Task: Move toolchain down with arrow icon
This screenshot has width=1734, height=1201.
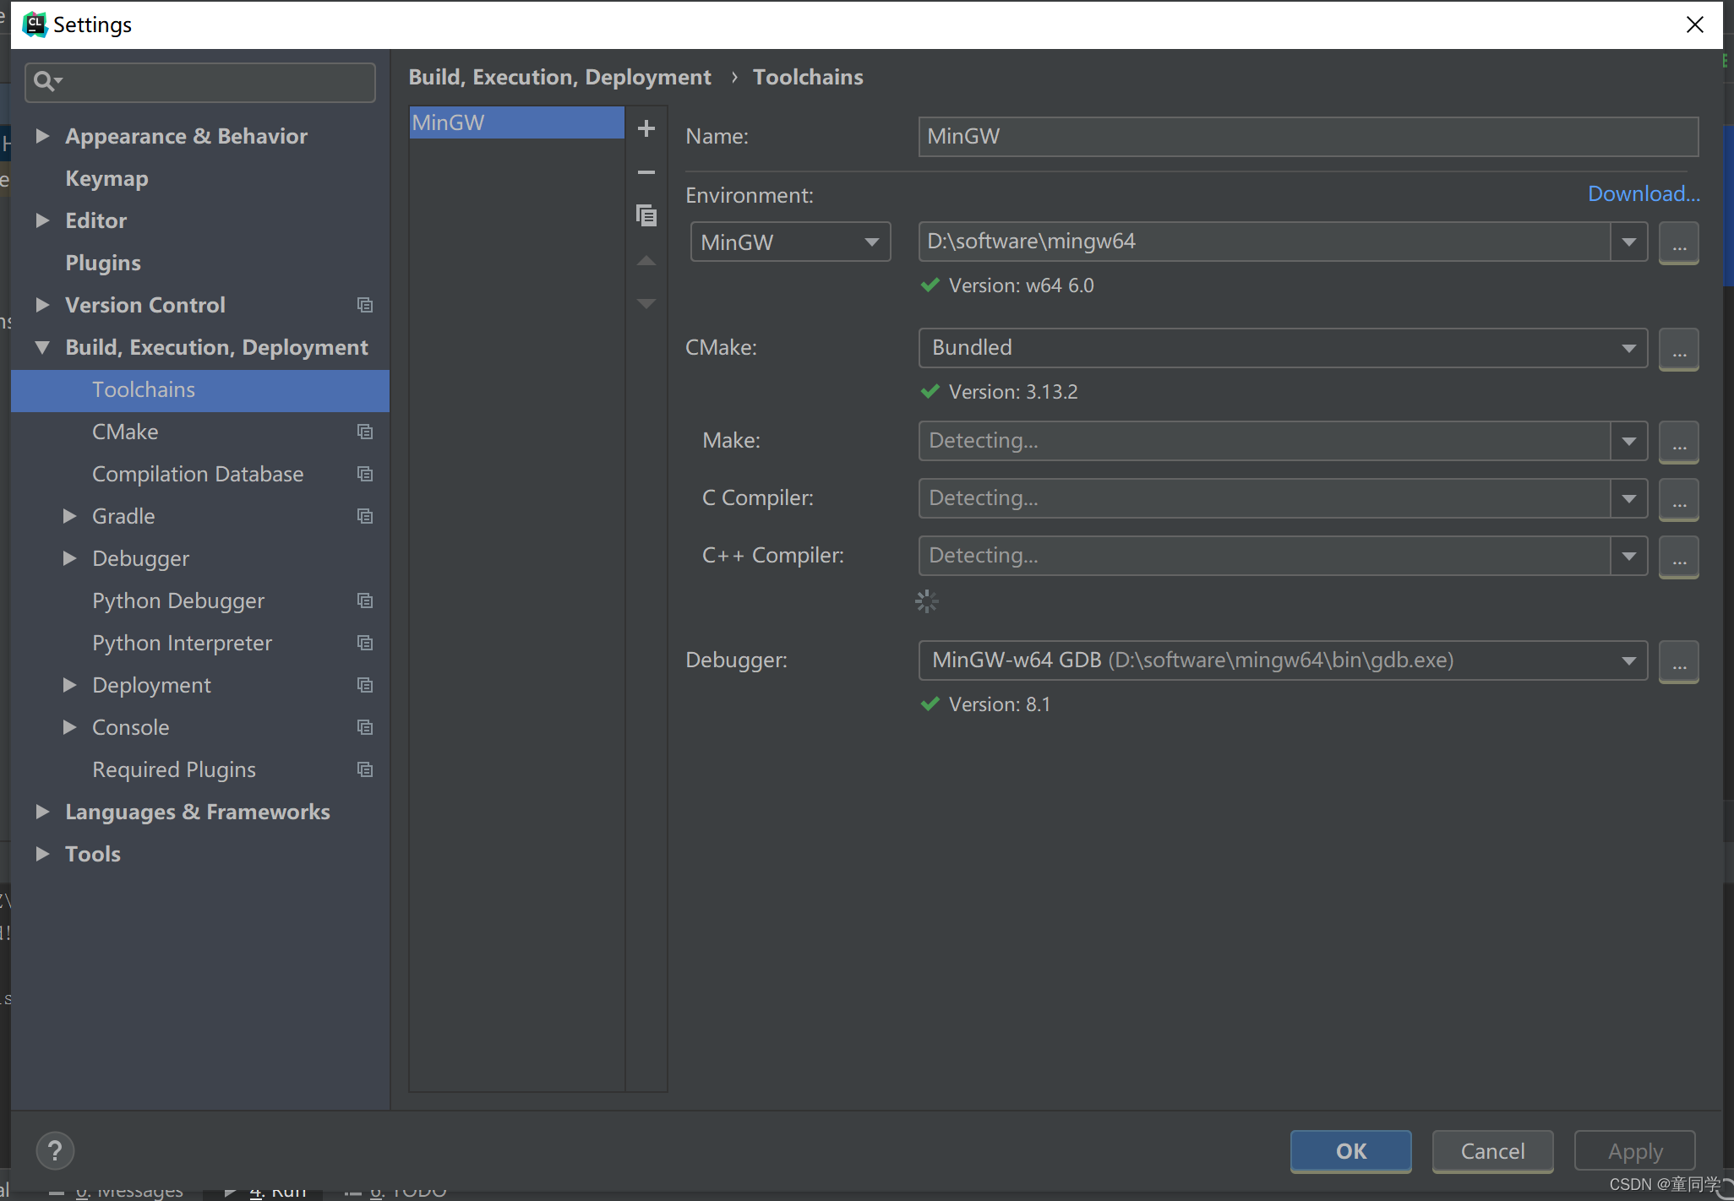Action: 646,303
